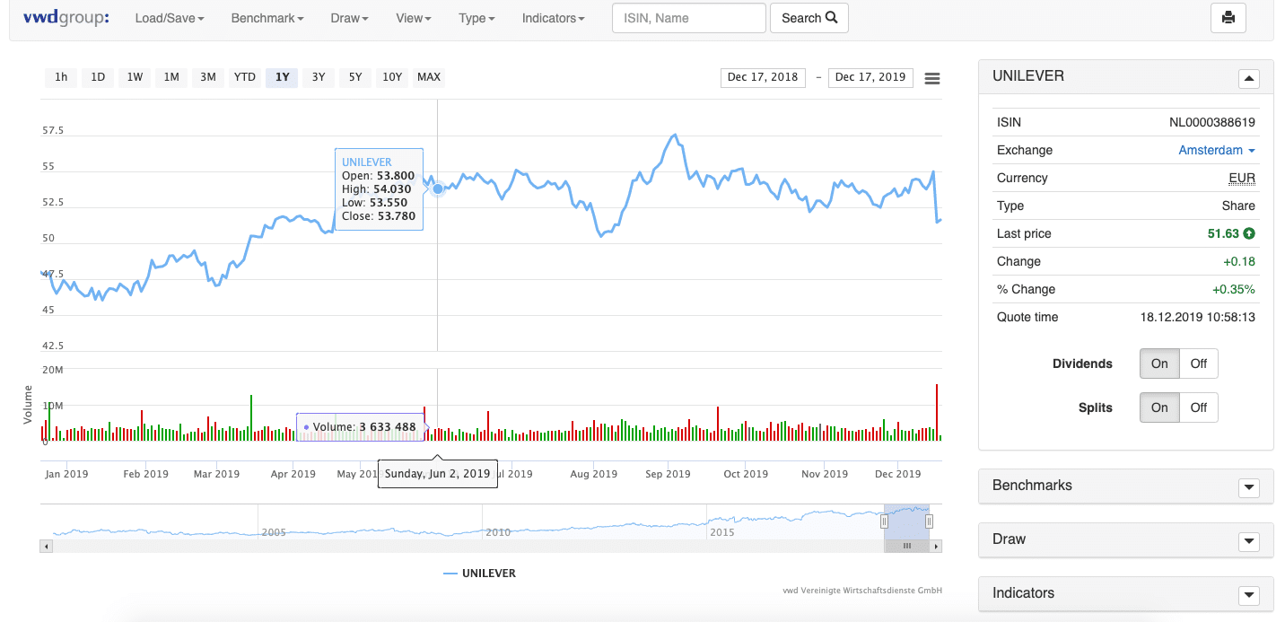Select the 1h time range

click(61, 77)
